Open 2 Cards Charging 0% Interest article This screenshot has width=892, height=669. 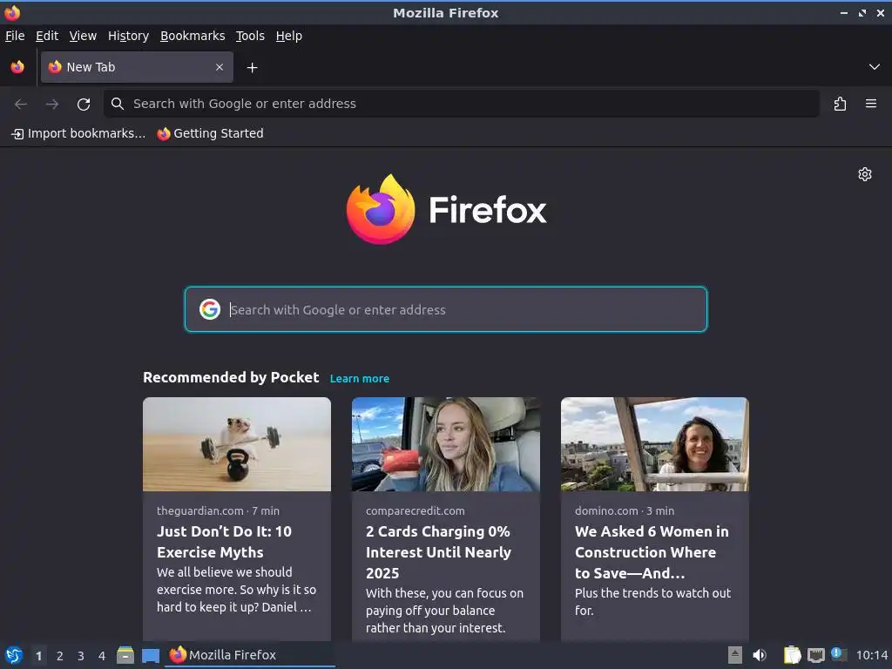coord(439,551)
